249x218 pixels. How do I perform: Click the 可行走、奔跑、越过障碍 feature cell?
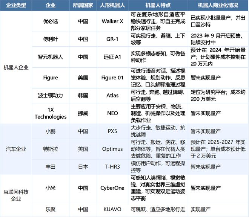tap(158, 96)
